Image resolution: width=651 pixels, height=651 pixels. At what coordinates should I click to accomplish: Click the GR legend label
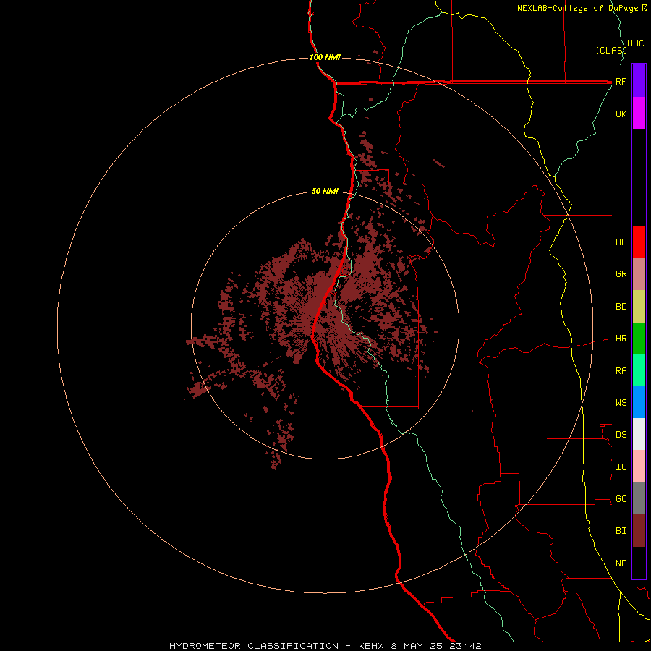(621, 274)
